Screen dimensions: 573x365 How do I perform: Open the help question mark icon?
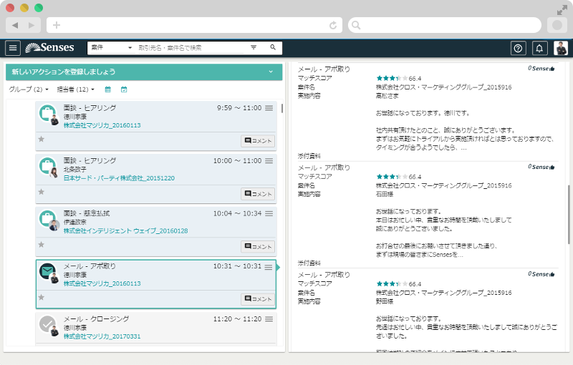coord(518,48)
